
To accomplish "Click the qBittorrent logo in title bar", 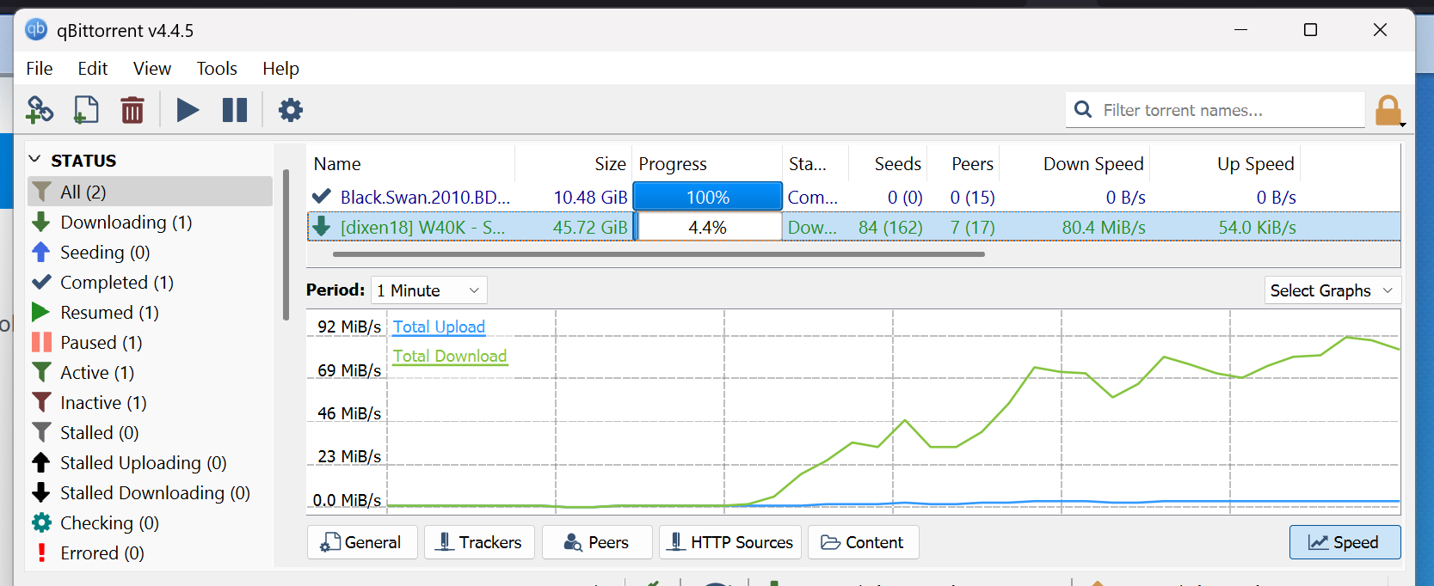I will (36, 30).
